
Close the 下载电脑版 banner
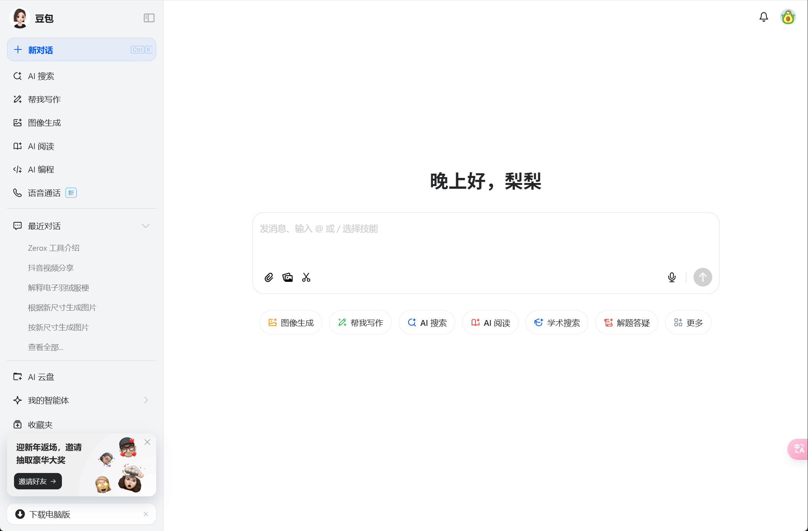point(146,514)
